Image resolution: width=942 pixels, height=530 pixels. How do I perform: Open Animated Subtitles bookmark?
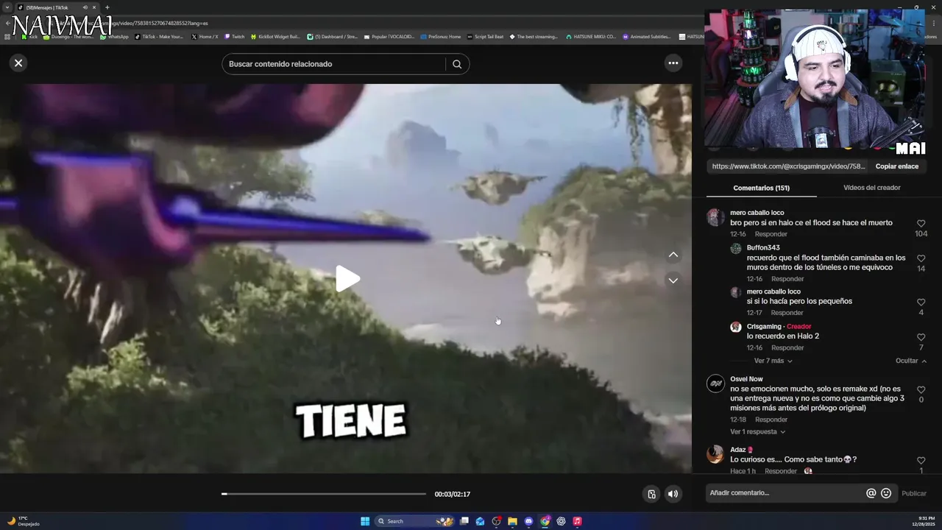coord(647,36)
